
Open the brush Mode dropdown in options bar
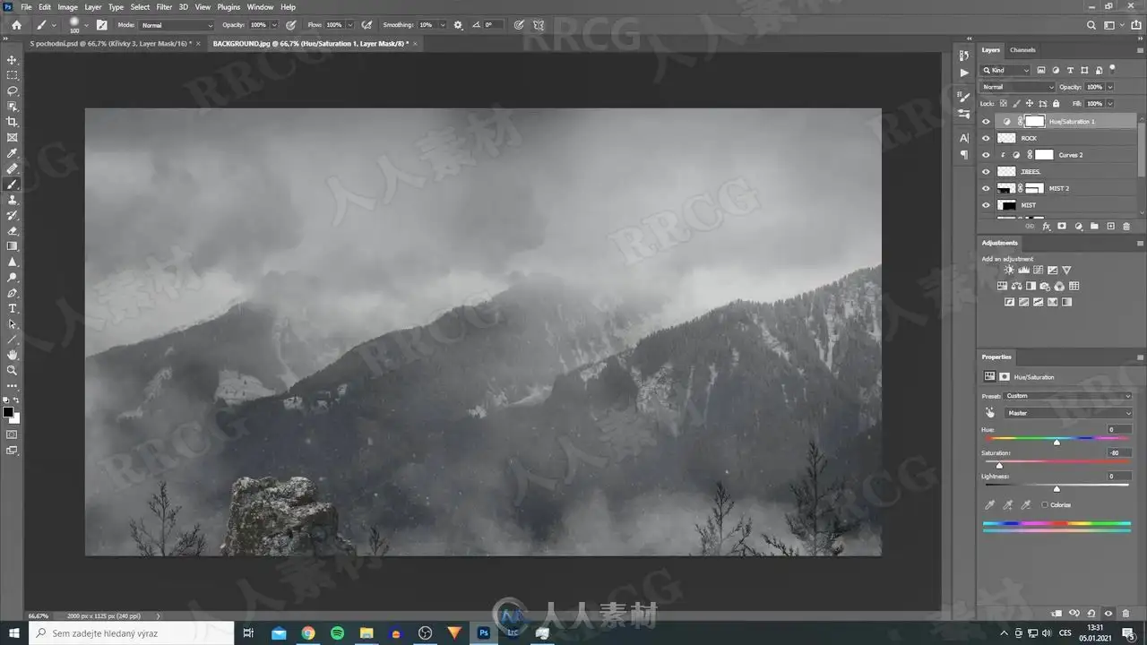point(177,25)
